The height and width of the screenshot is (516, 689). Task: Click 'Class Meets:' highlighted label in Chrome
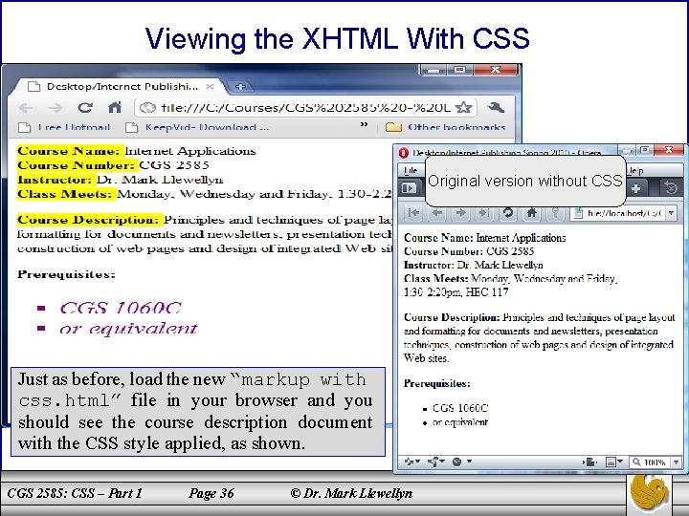65,194
